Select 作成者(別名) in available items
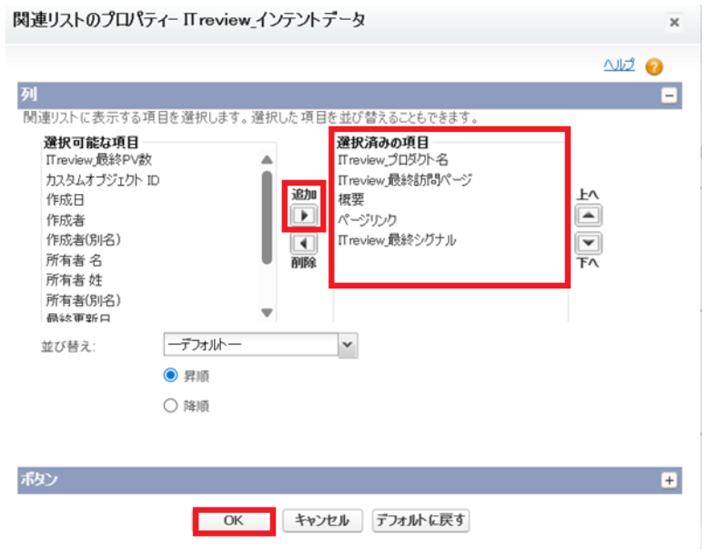Screen dimensions: 708x555 pos(83,240)
